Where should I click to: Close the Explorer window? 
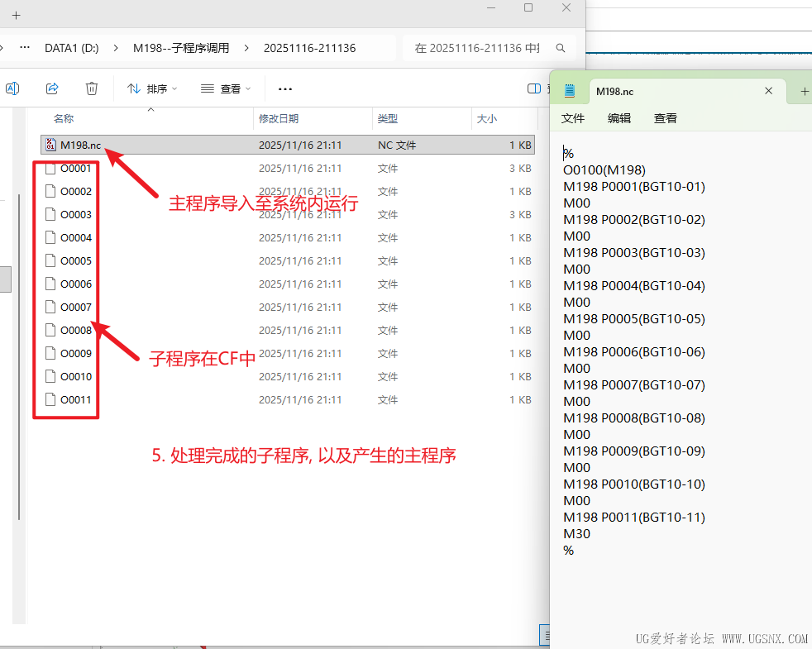click(566, 7)
